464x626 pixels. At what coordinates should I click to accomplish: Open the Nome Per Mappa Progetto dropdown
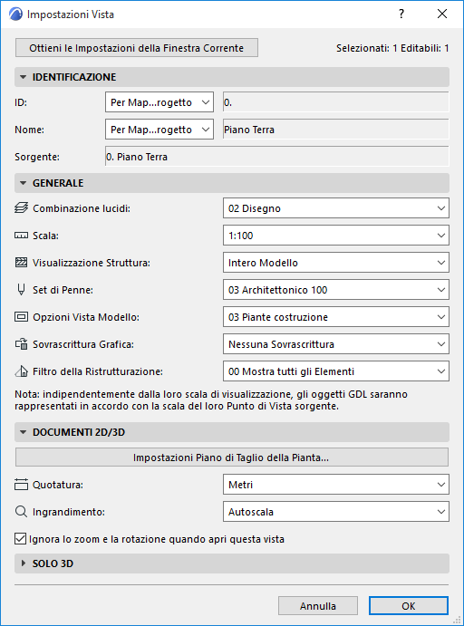(x=159, y=130)
